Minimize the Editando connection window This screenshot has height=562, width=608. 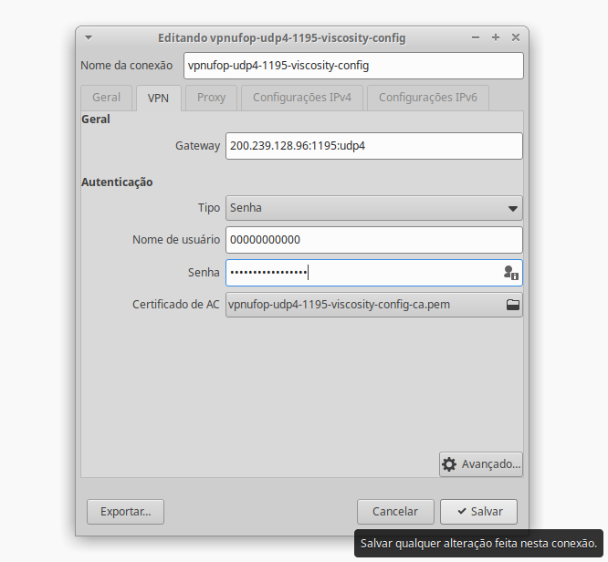click(x=476, y=37)
